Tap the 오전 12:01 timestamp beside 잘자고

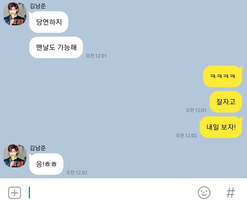click(x=196, y=110)
